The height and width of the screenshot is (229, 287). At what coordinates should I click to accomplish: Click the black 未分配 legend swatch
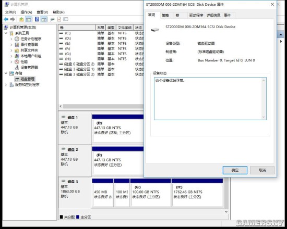point(62,217)
